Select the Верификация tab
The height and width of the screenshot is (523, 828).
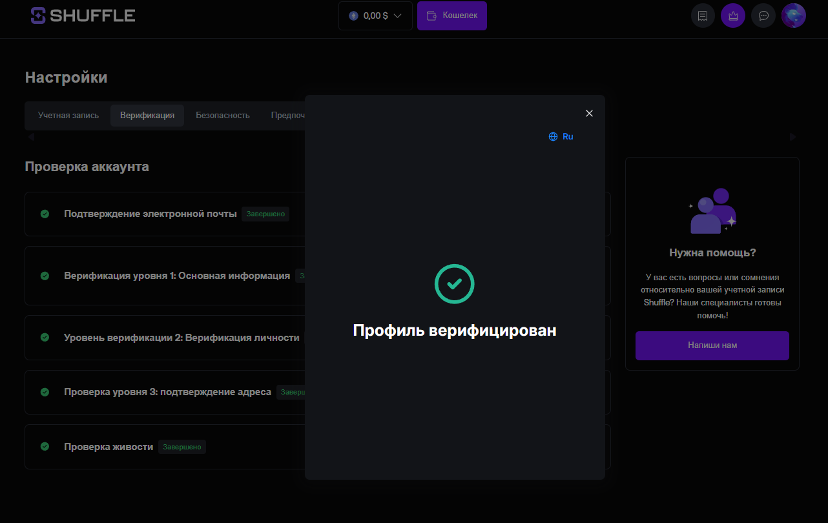click(x=147, y=116)
